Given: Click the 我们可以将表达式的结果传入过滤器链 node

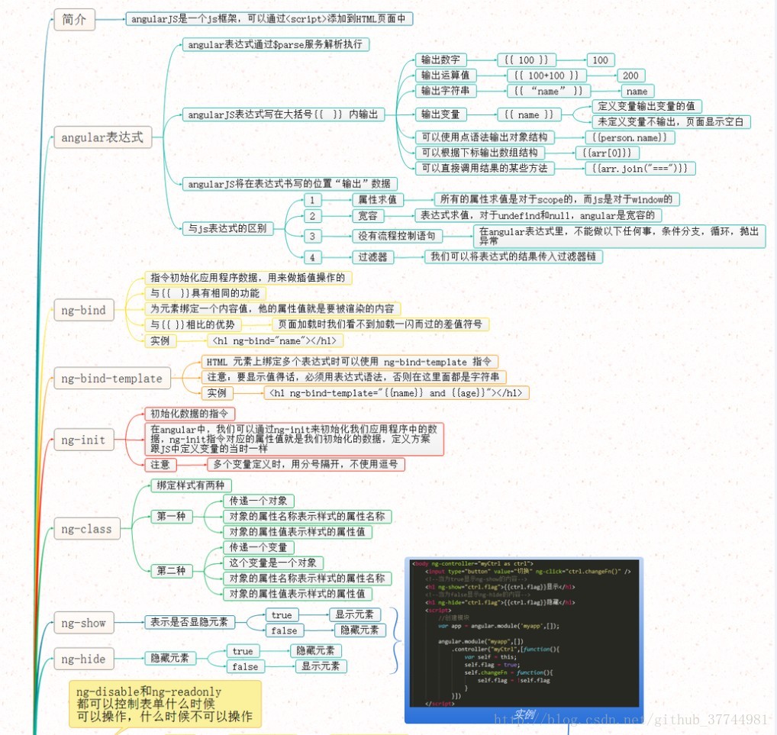Looking at the screenshot, I should click(514, 256).
